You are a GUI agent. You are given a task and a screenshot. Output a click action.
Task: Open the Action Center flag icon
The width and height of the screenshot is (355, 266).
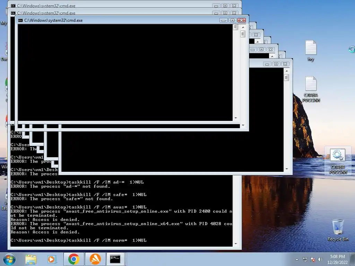coord(313,259)
